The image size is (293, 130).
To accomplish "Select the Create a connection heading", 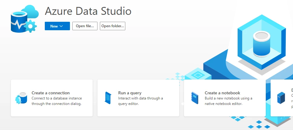I will pyautogui.click(x=51, y=93).
